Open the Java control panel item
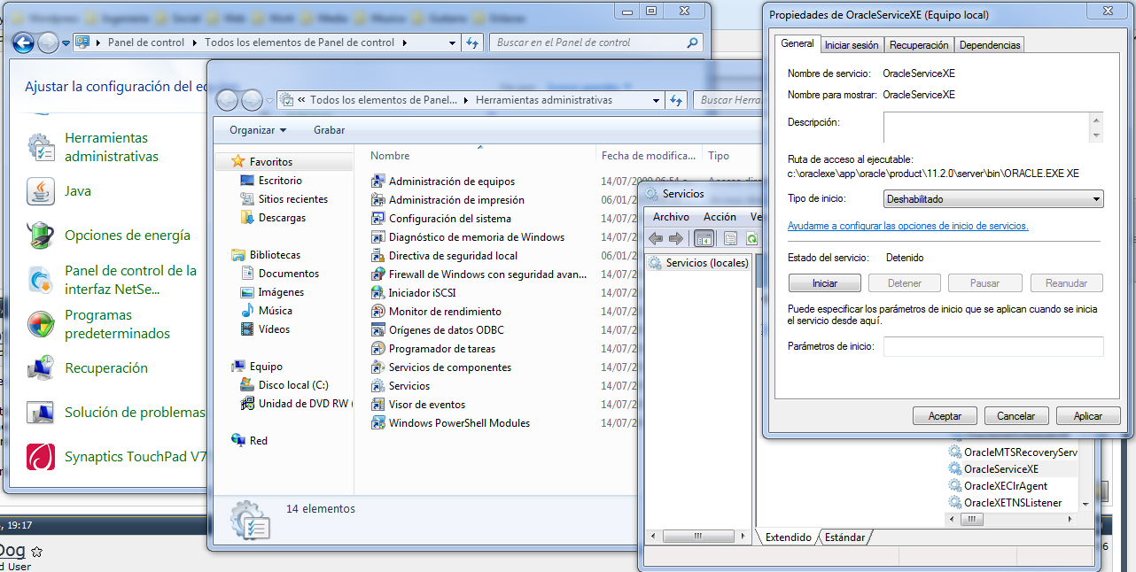Viewport: 1136px width, 572px height. [x=77, y=191]
